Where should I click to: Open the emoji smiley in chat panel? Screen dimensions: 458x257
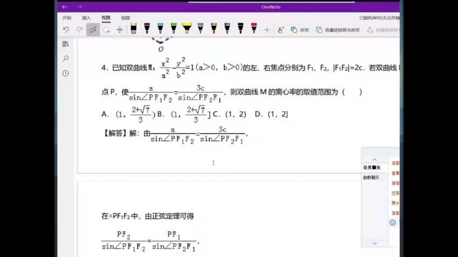click(393, 223)
